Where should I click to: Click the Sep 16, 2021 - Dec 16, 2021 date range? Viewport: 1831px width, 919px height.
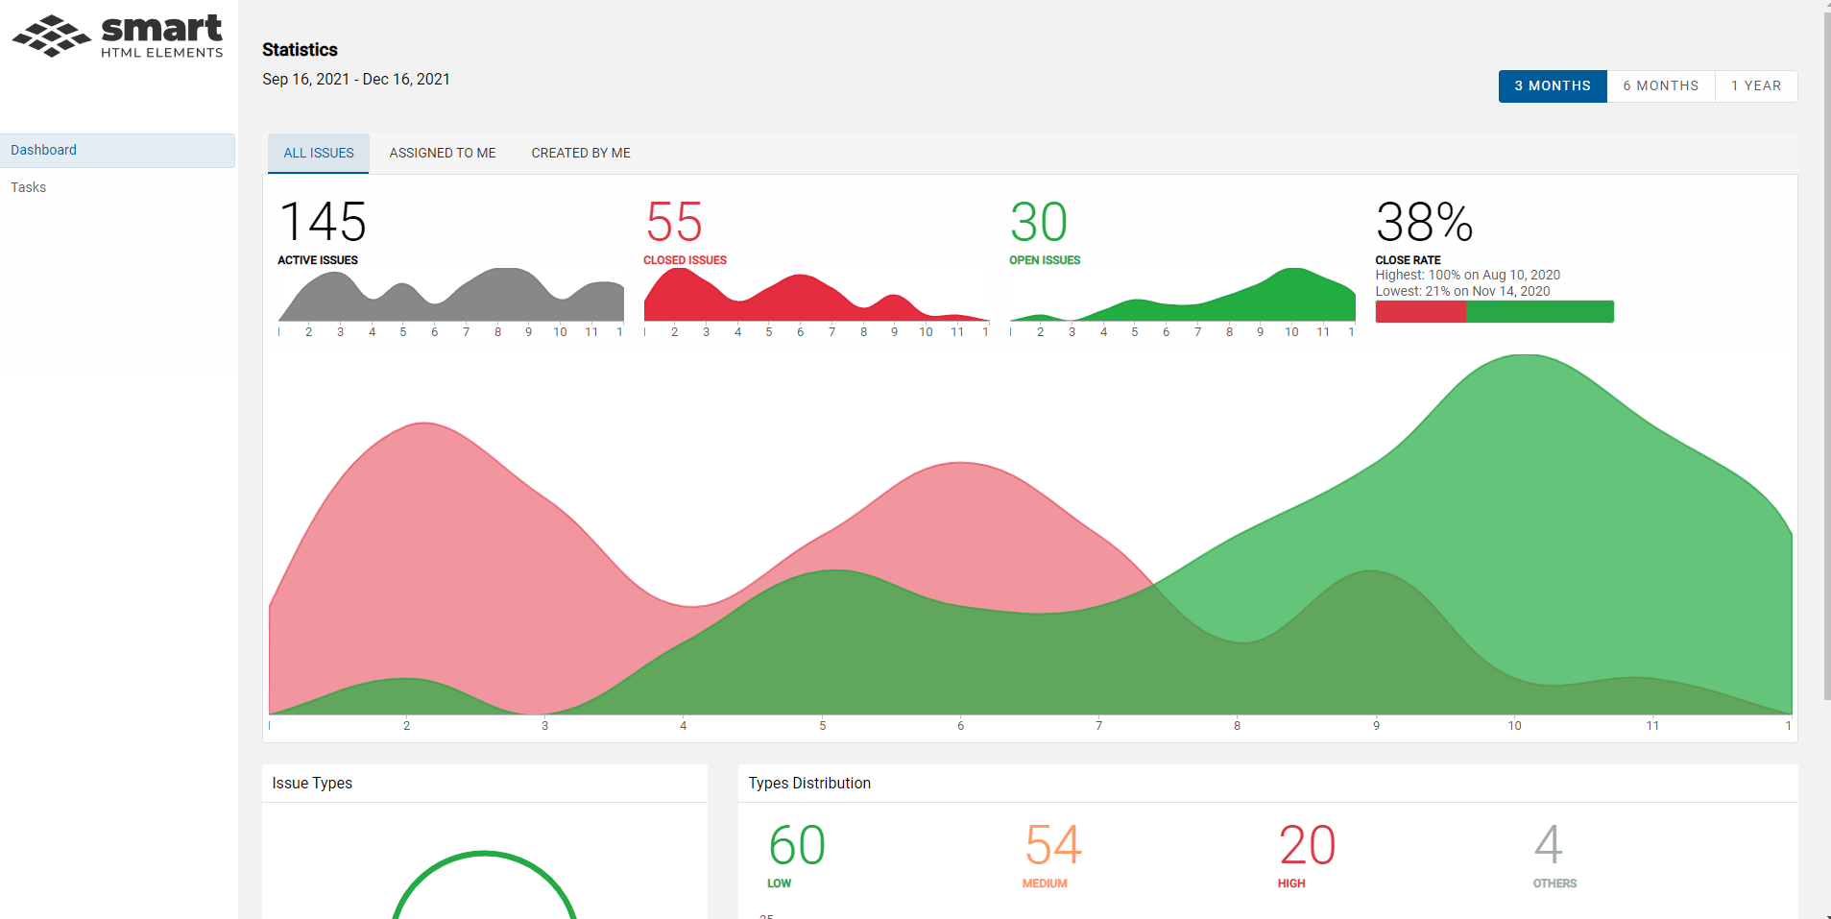pyautogui.click(x=356, y=80)
